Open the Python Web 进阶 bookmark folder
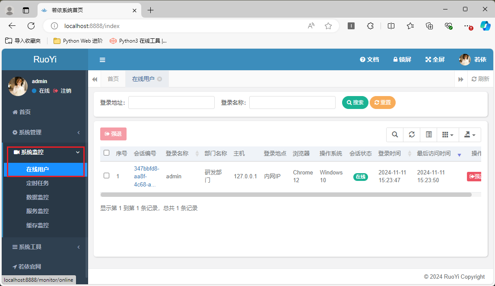495x286 pixels. point(78,41)
